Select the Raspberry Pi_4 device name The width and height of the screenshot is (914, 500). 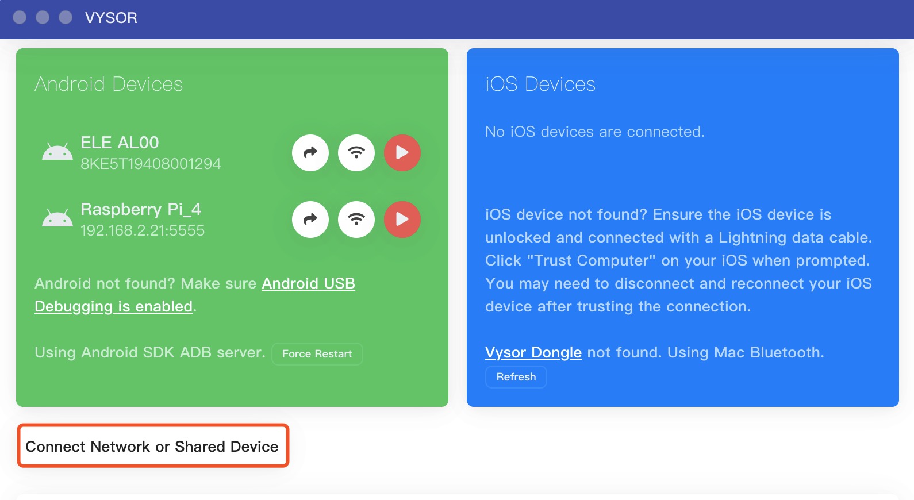pos(141,209)
